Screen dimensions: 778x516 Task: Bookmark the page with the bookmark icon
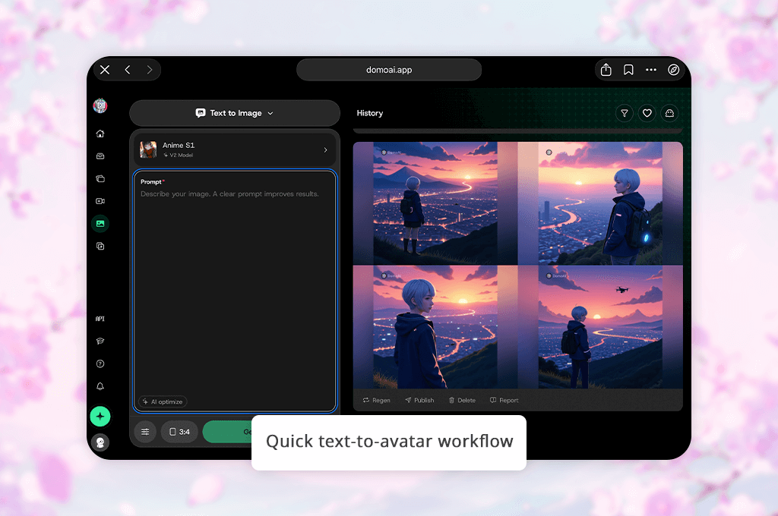628,70
